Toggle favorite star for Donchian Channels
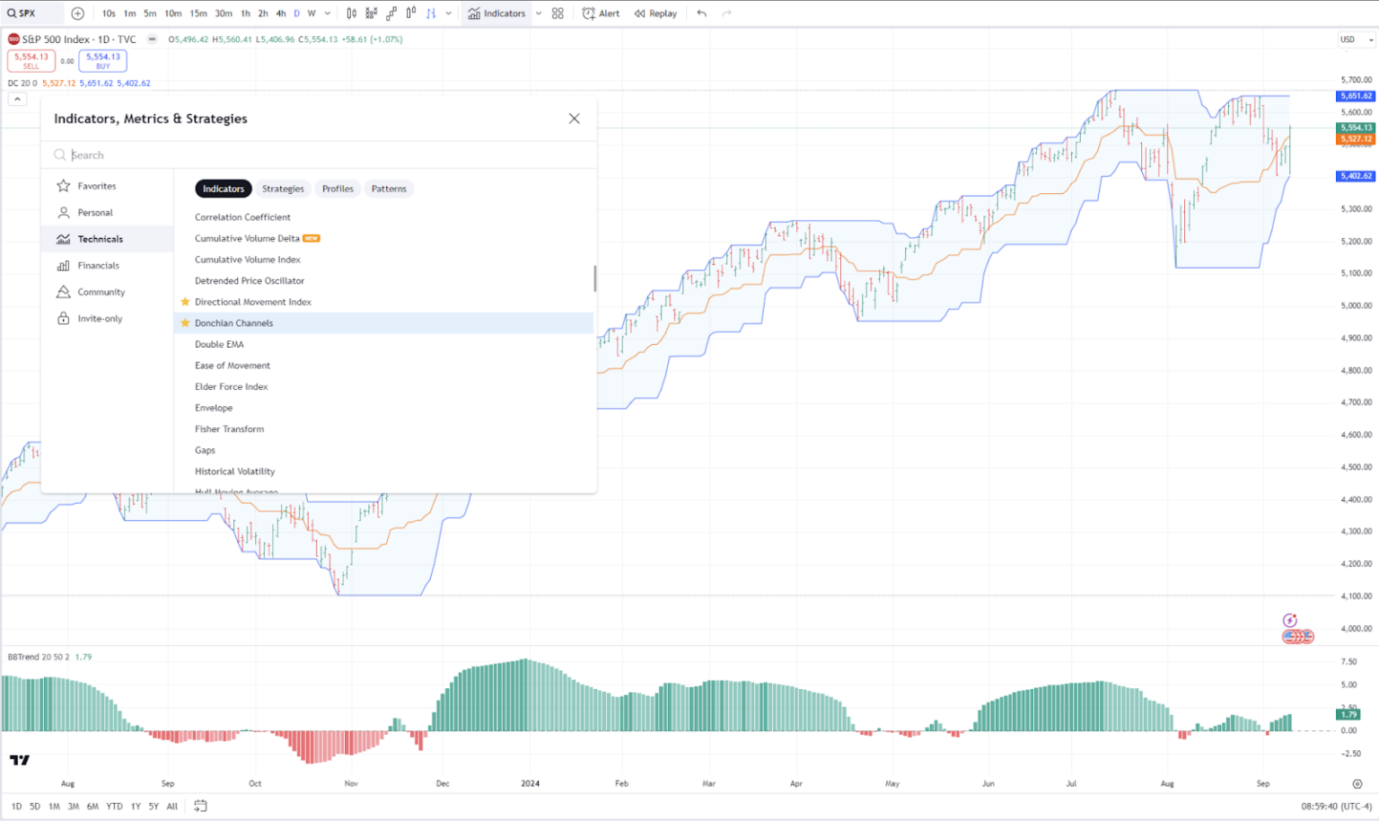Screen dimensions: 1379x821 pyautogui.click(x=186, y=323)
